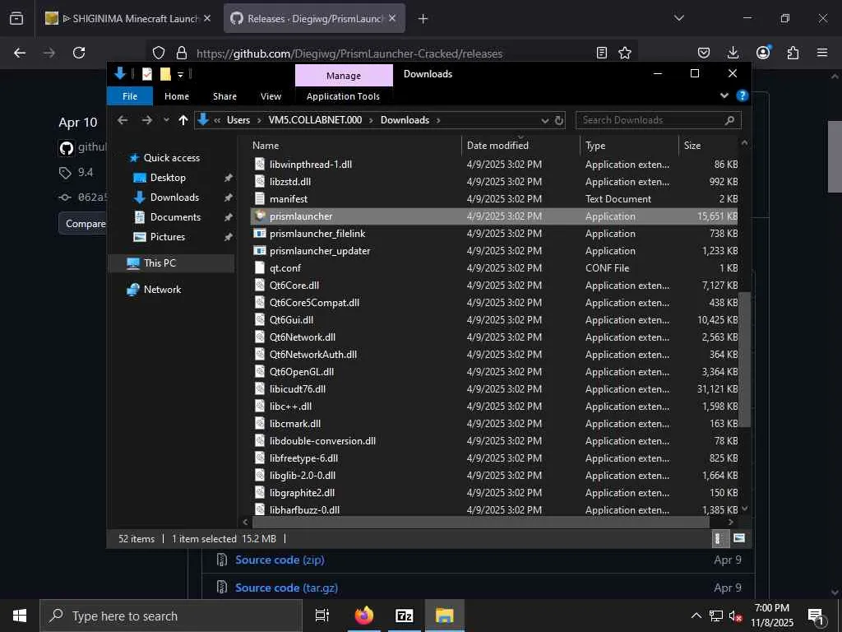Click the Search Downloads field

click(x=659, y=120)
